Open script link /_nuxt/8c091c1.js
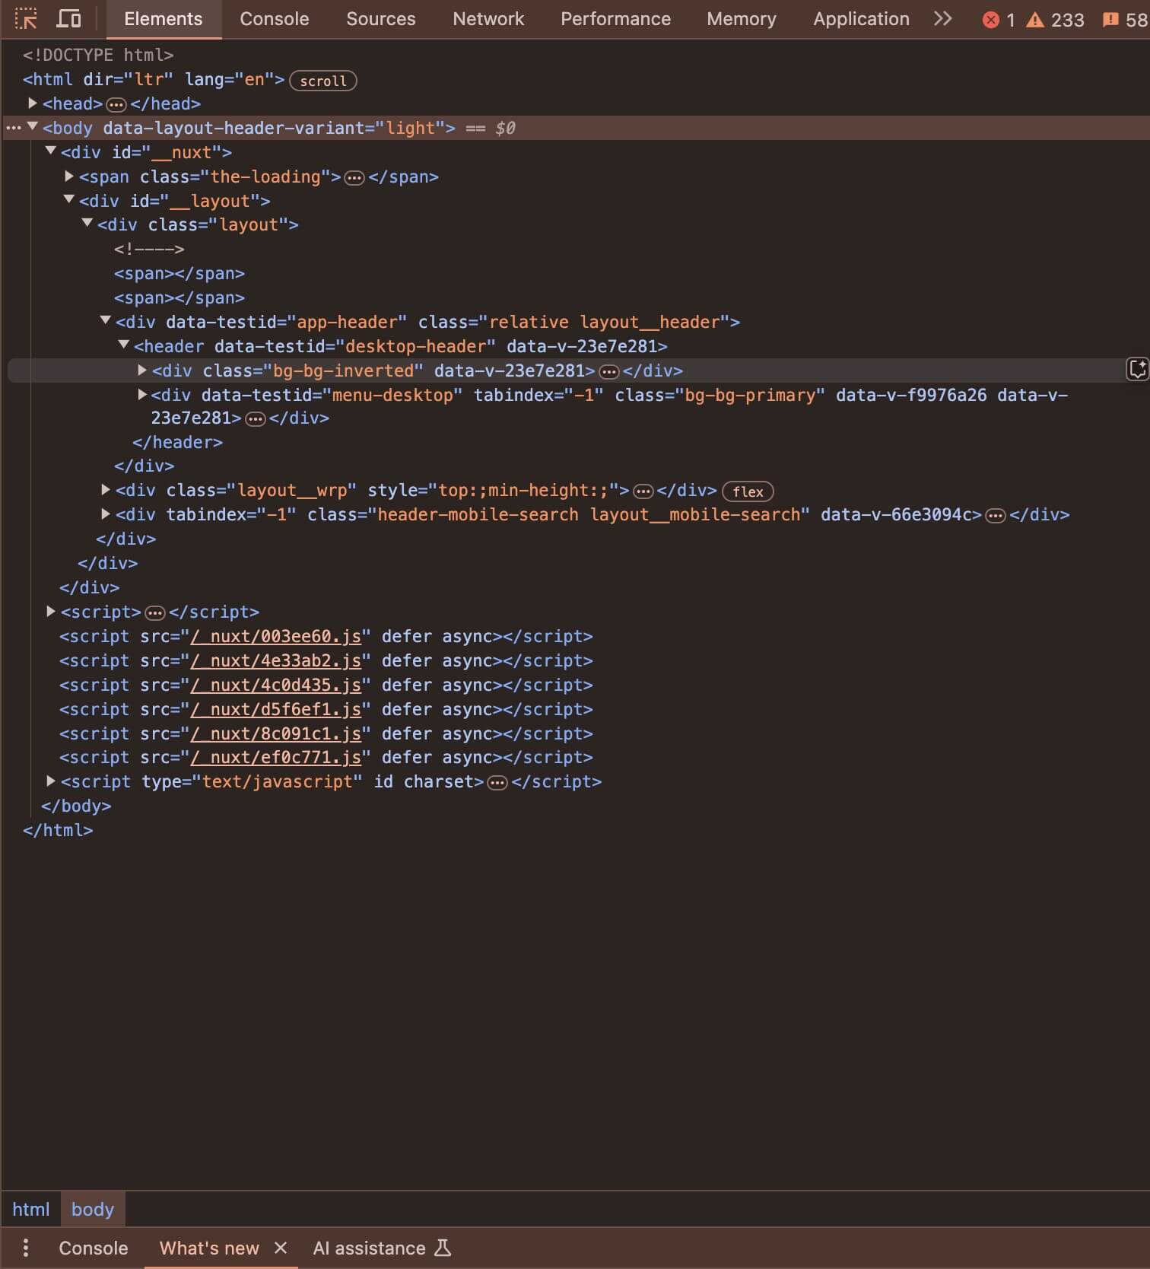Viewport: 1150px width, 1269px height. 275,733
